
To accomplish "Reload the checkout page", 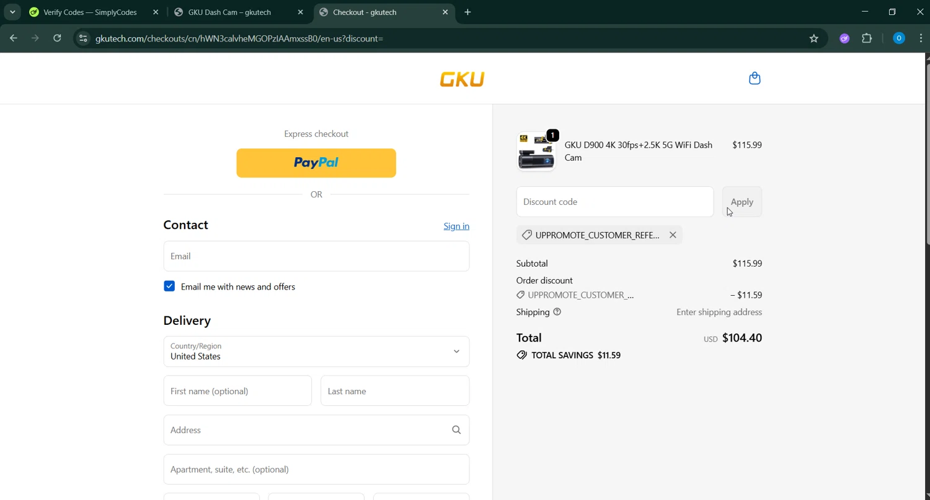I will [x=57, y=38].
